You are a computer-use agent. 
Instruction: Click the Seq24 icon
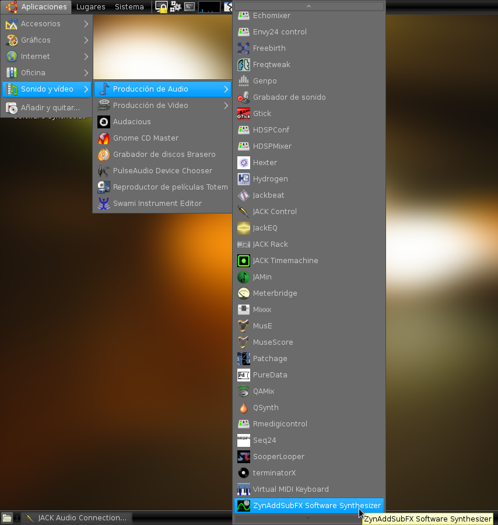click(x=244, y=440)
